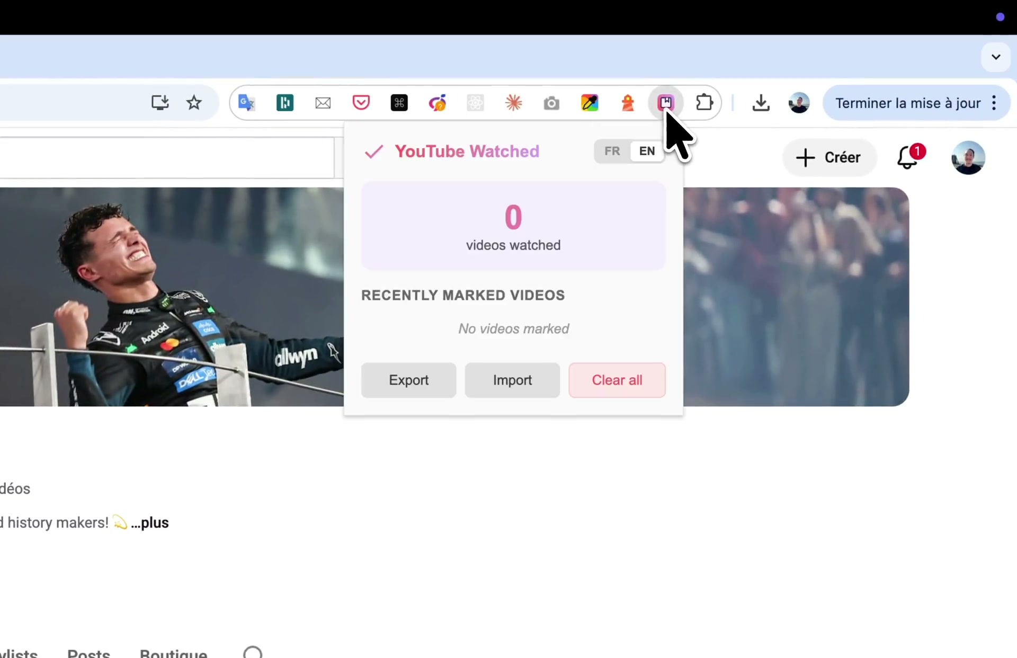Open the Boutique channel tab
Viewport: 1017px width, 658px height.
[x=173, y=653]
